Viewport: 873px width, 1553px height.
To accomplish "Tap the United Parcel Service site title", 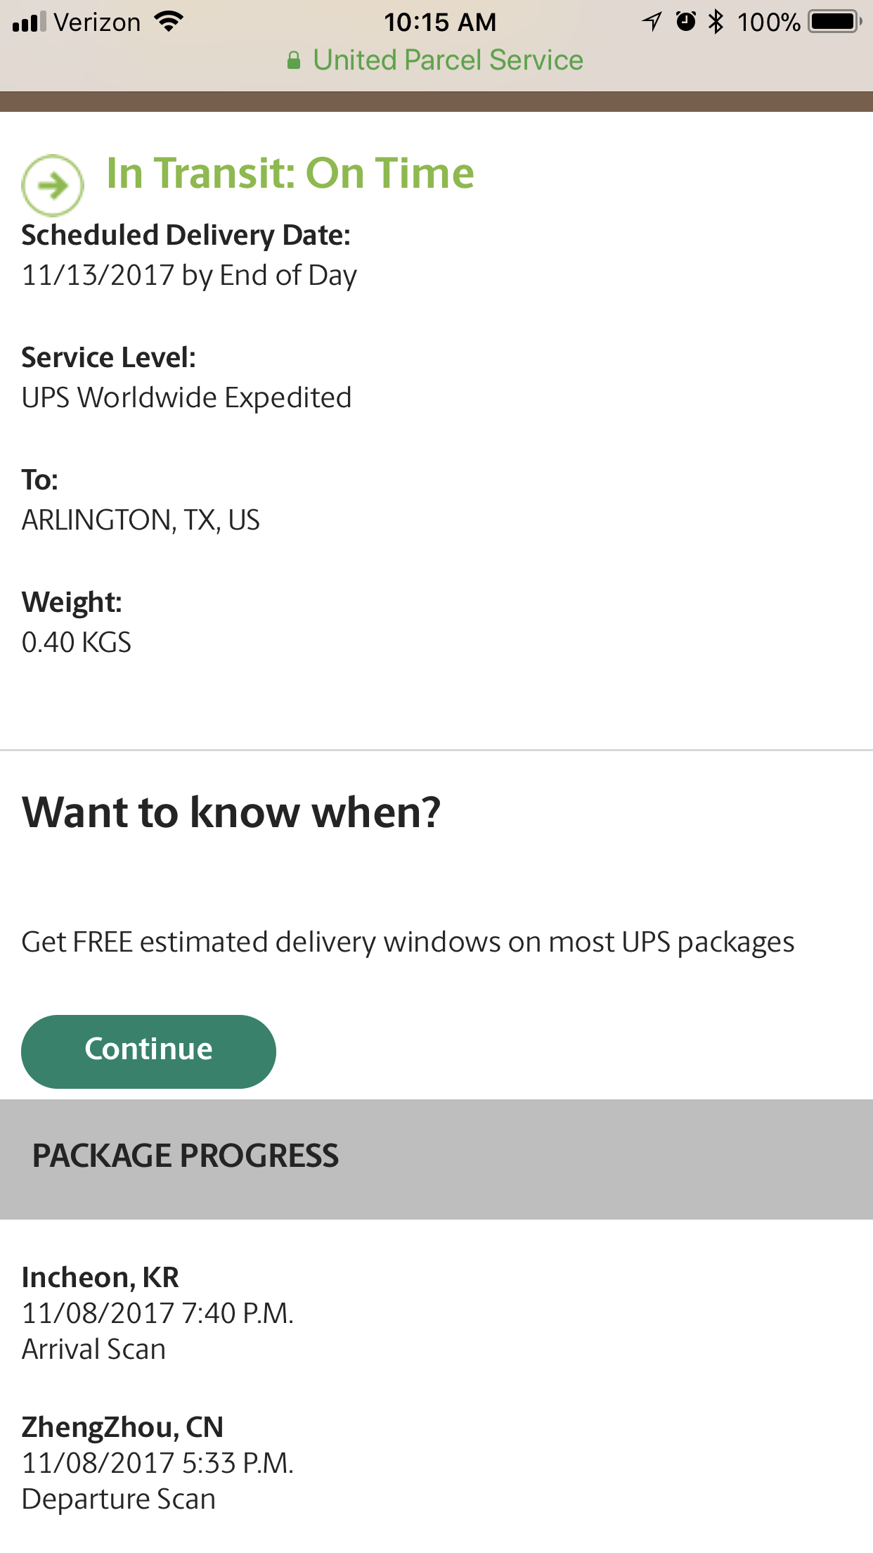I will pyautogui.click(x=448, y=60).
